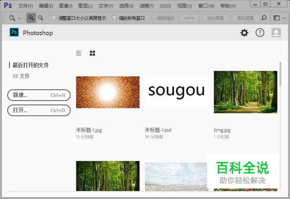Image resolution: width=290 pixels, height=199 pixels.
Task: Expand the workspace switcher dropdown arrow
Action: coord(285,18)
